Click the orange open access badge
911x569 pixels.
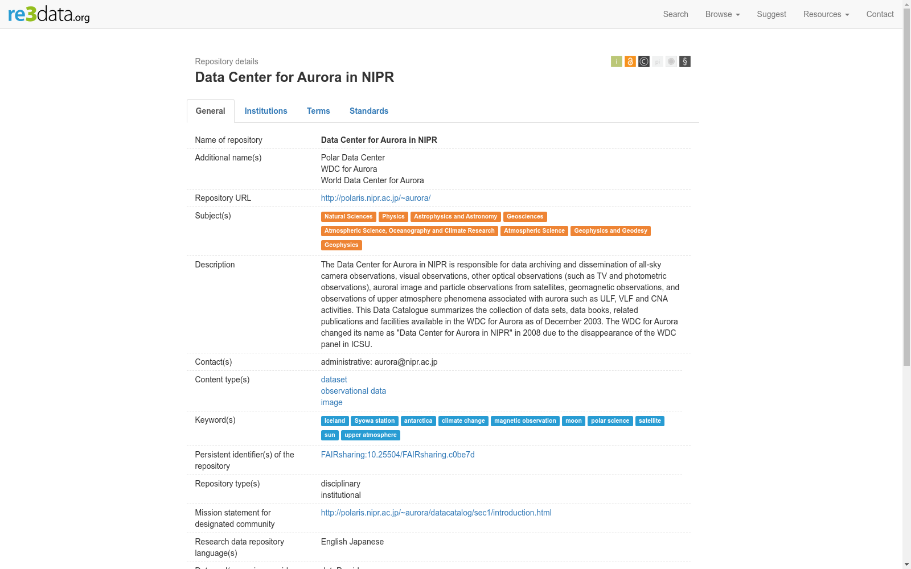click(x=630, y=61)
